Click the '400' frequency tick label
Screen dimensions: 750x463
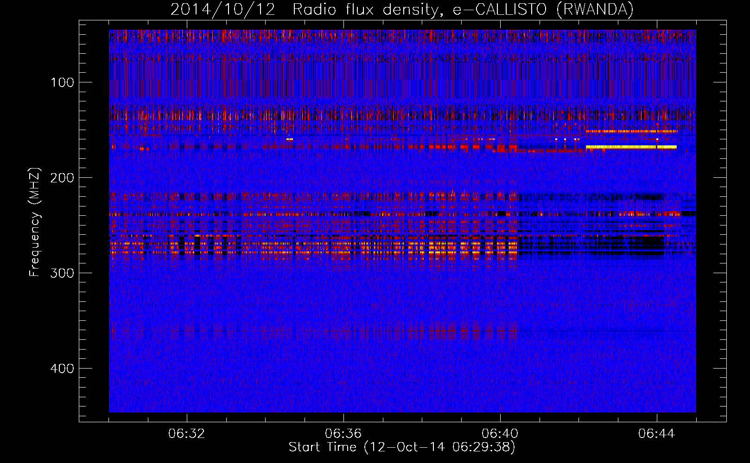63,369
